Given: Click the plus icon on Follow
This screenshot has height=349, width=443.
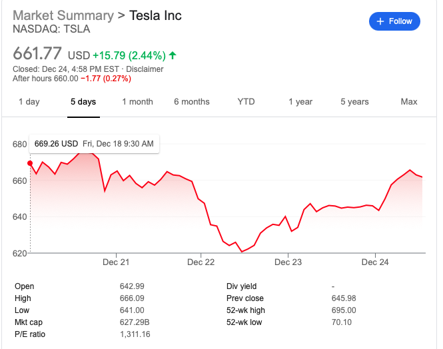Looking at the screenshot, I should click(x=380, y=21).
